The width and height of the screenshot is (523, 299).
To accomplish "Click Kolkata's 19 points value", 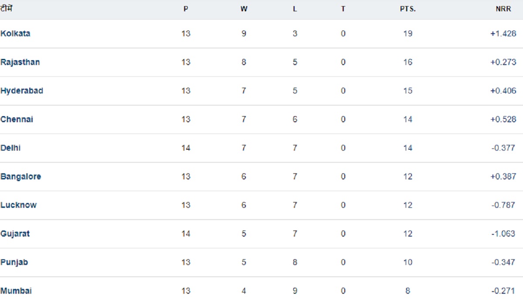I will pos(408,34).
